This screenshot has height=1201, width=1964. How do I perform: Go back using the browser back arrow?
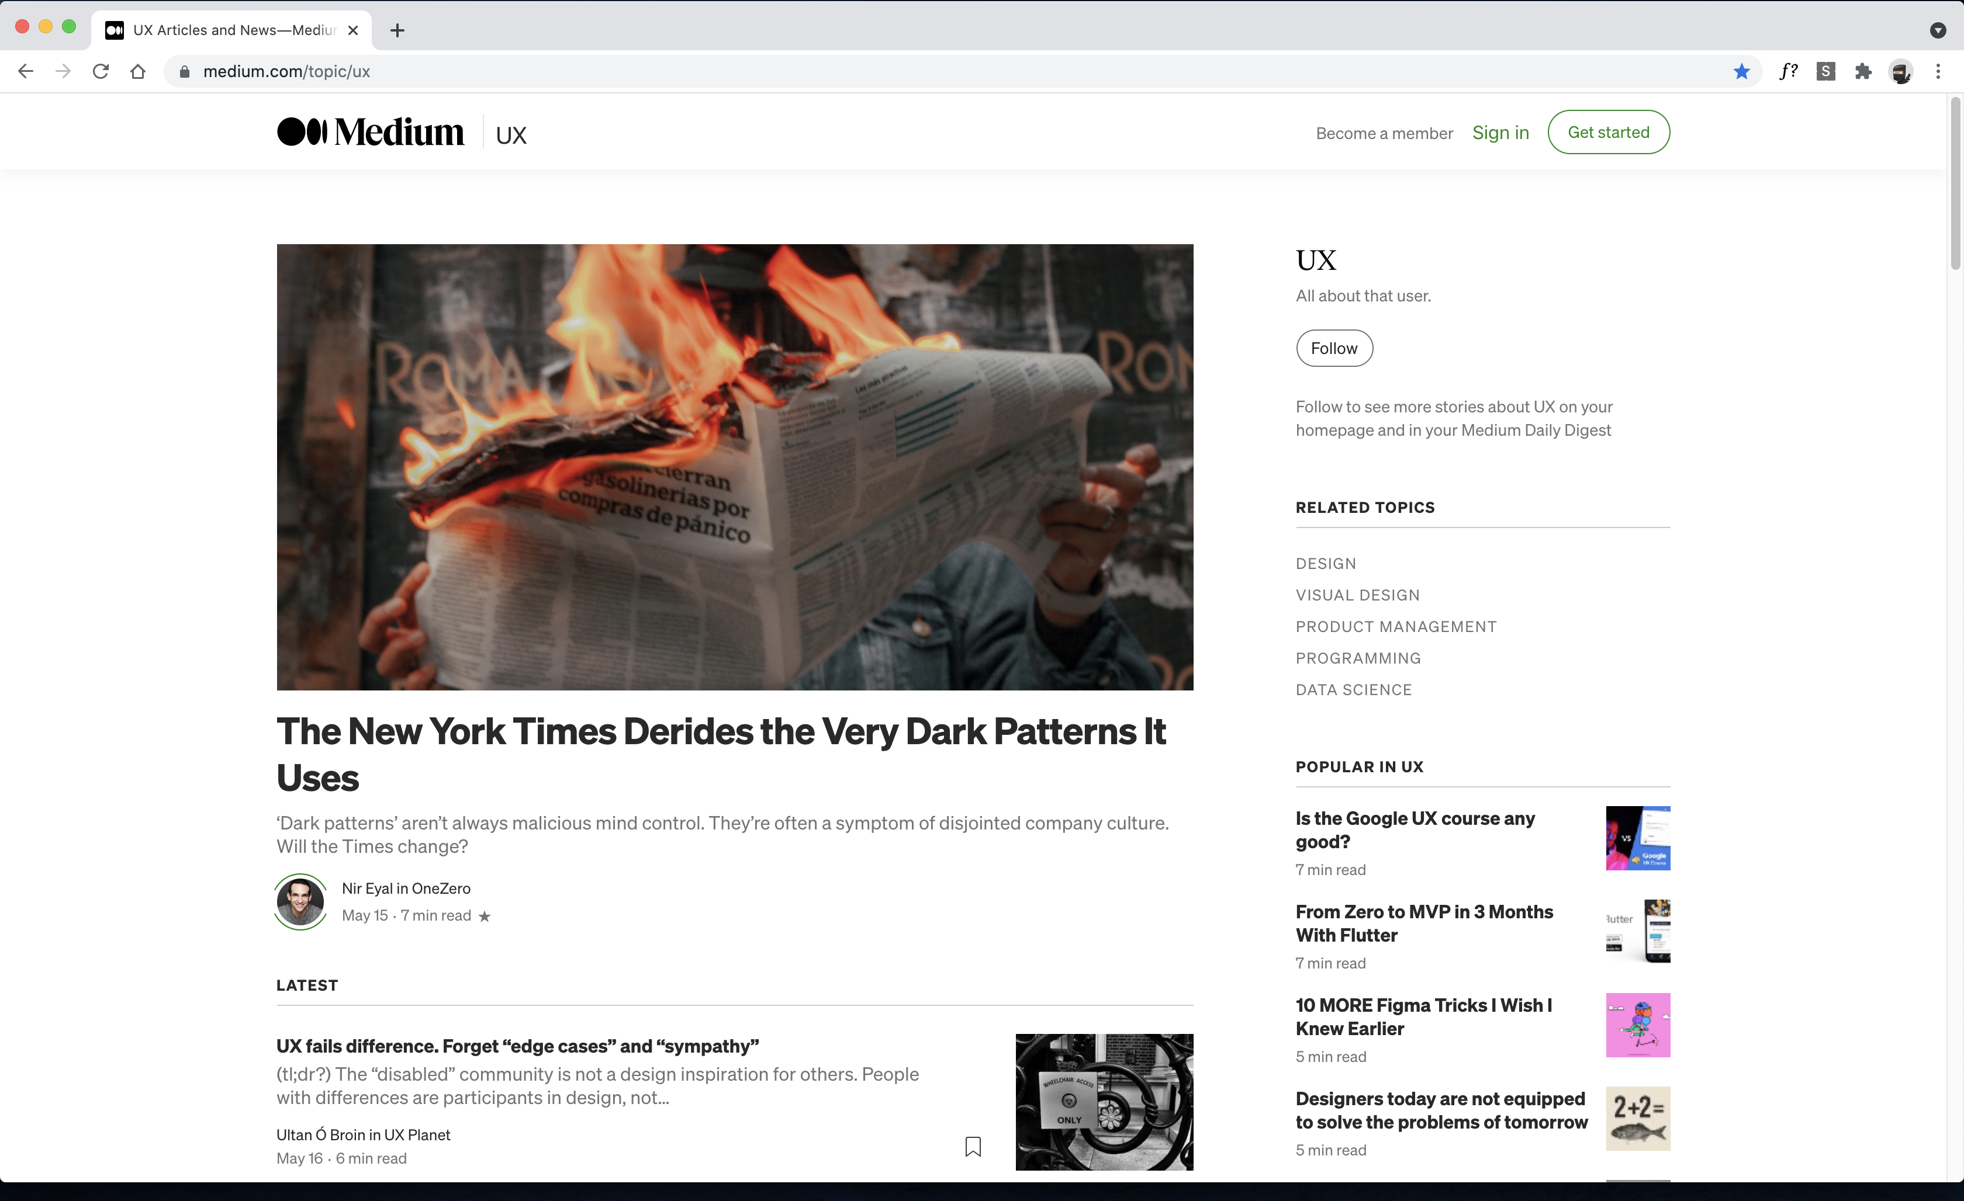[x=26, y=72]
